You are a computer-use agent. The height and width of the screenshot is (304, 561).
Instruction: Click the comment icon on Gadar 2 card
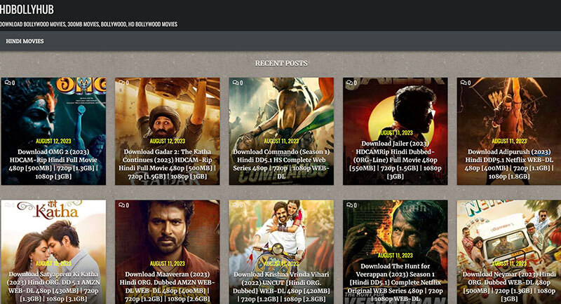point(123,83)
